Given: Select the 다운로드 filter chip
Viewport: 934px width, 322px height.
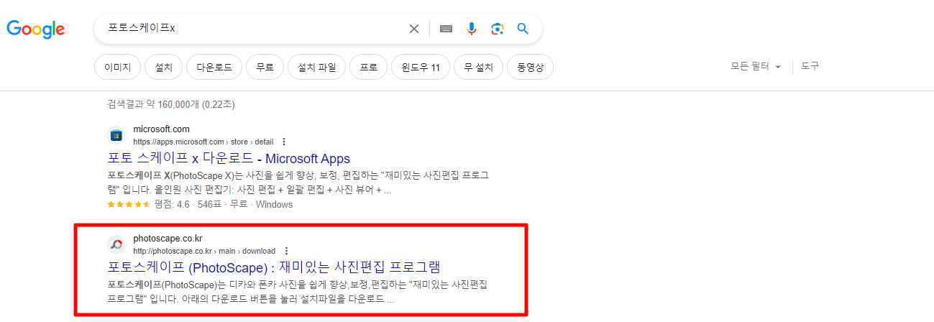Looking at the screenshot, I should click(x=214, y=68).
